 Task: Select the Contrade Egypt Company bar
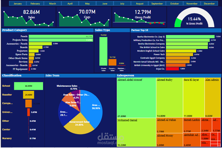pos(178,58)
